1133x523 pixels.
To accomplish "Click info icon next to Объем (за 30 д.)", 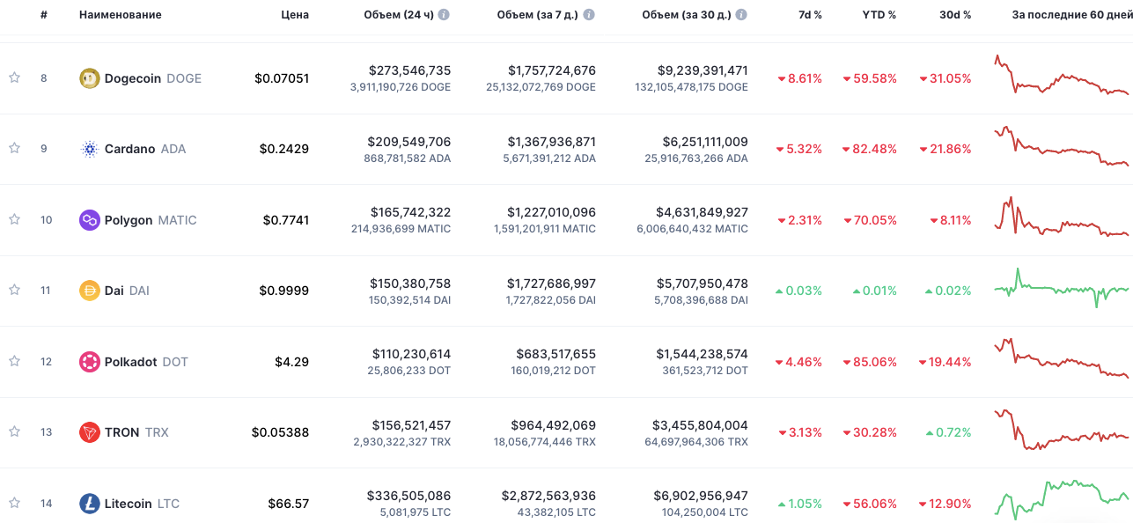I will point(741,15).
